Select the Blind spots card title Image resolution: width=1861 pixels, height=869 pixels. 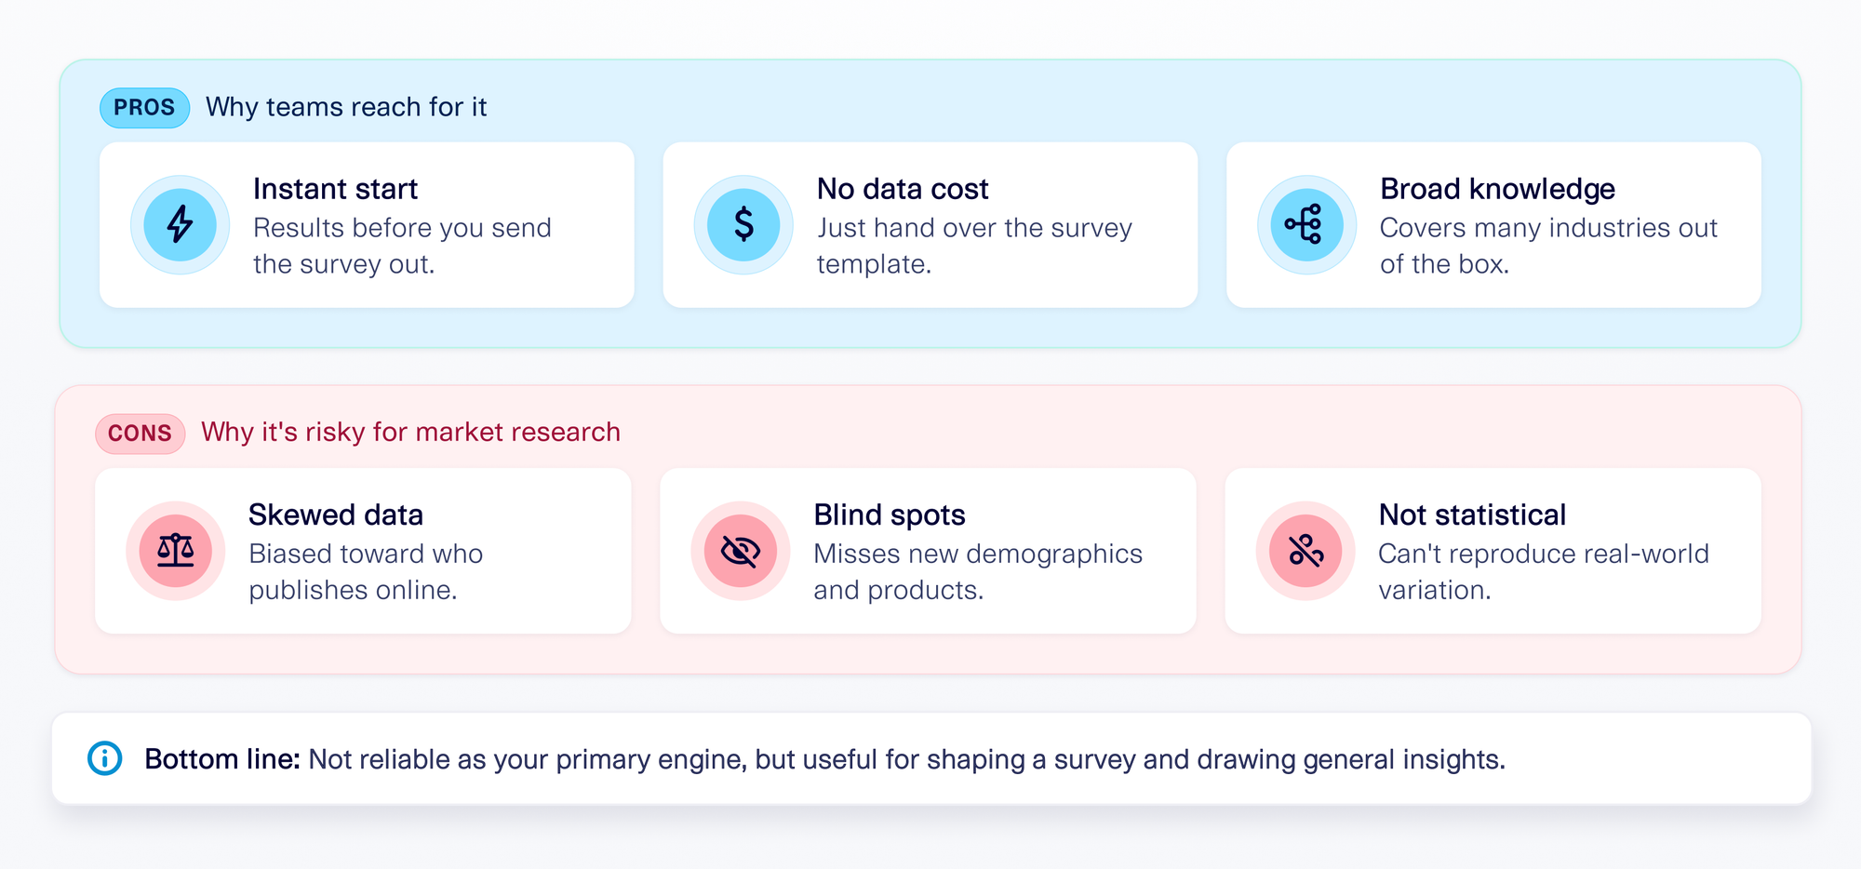(x=890, y=515)
